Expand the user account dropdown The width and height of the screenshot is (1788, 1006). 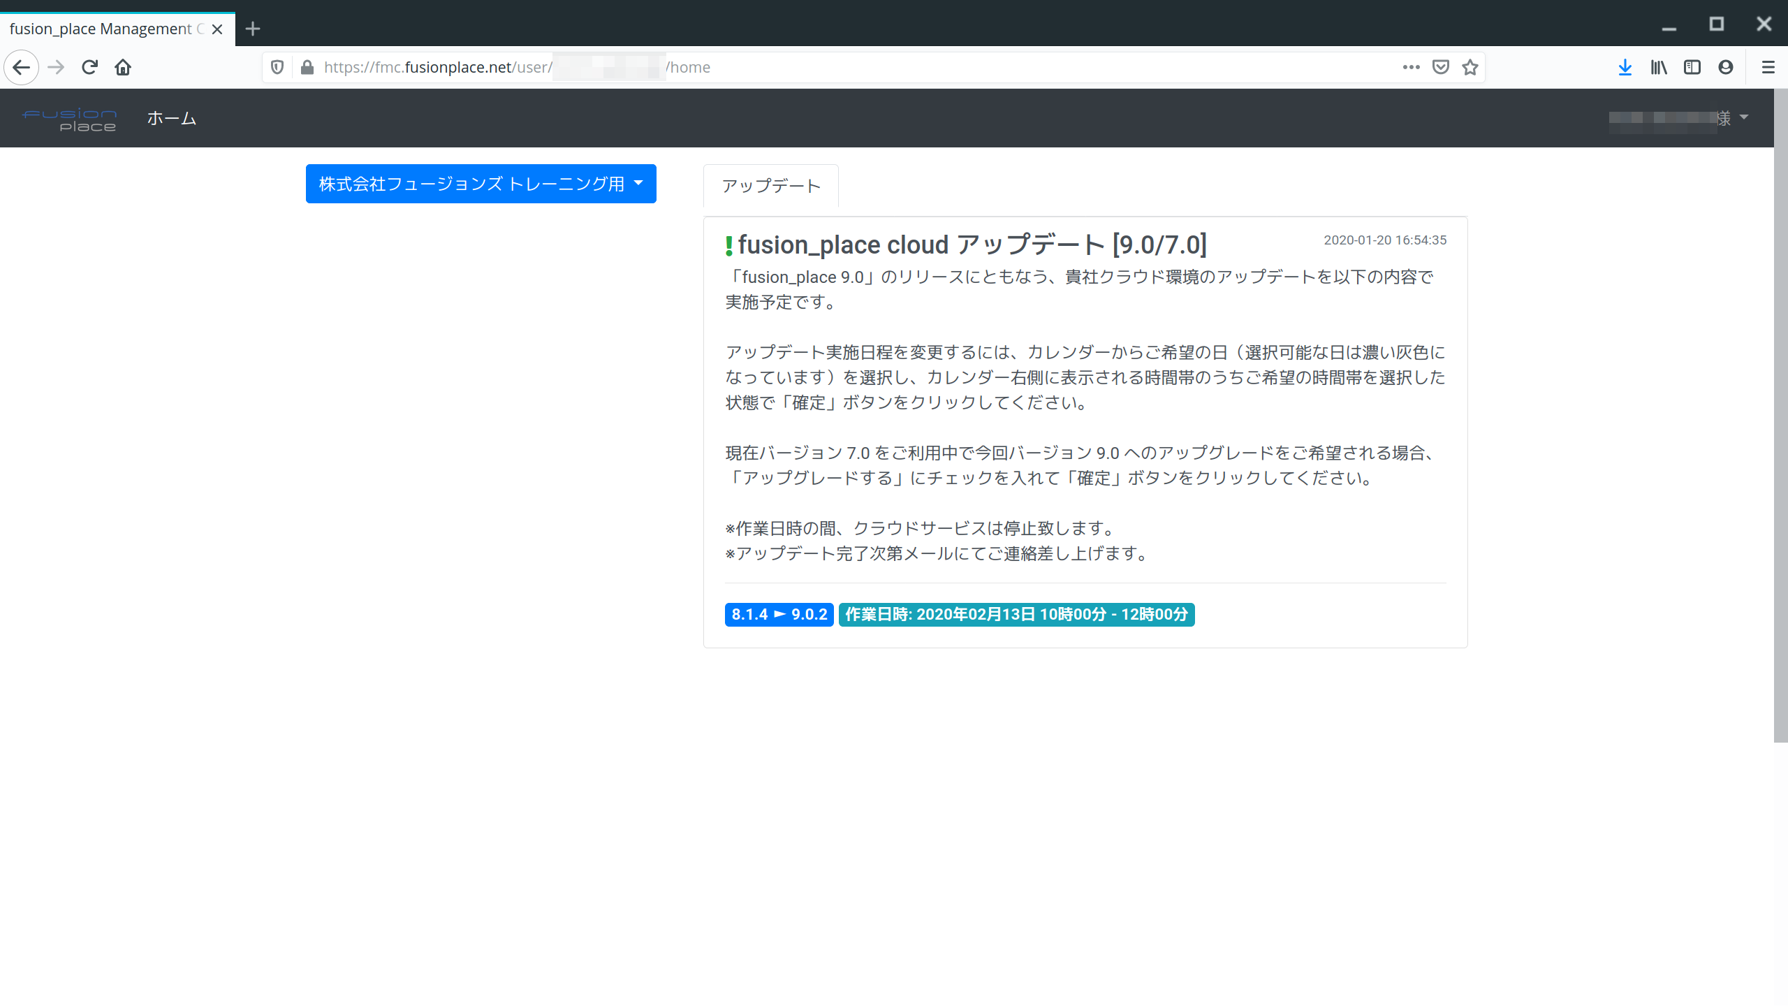click(x=1678, y=118)
